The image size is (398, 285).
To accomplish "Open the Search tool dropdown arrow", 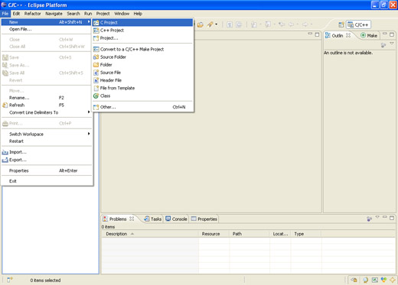I will [217, 24].
